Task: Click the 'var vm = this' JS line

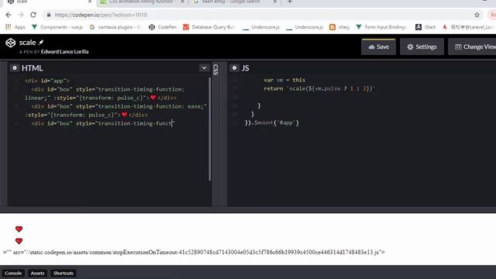Action: pyautogui.click(x=284, y=80)
